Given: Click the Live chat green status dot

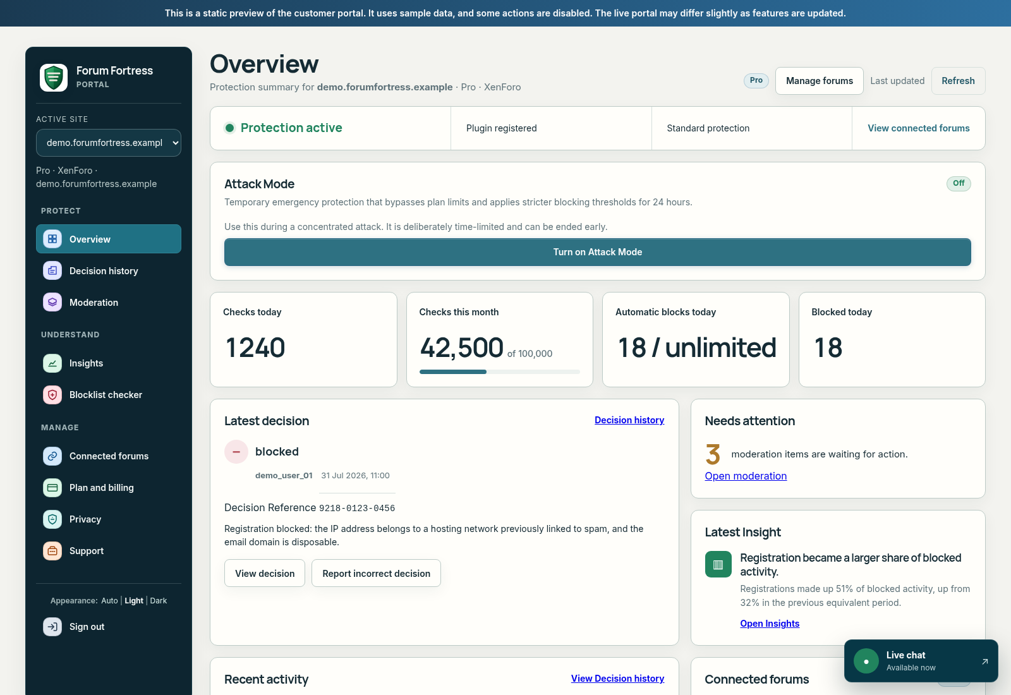Looking at the screenshot, I should click(866, 662).
